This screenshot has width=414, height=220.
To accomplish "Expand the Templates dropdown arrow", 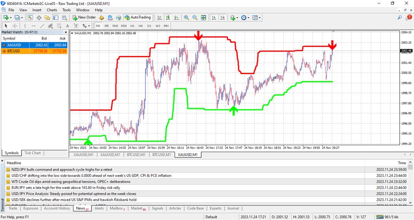I will pyautogui.click(x=260, y=18).
